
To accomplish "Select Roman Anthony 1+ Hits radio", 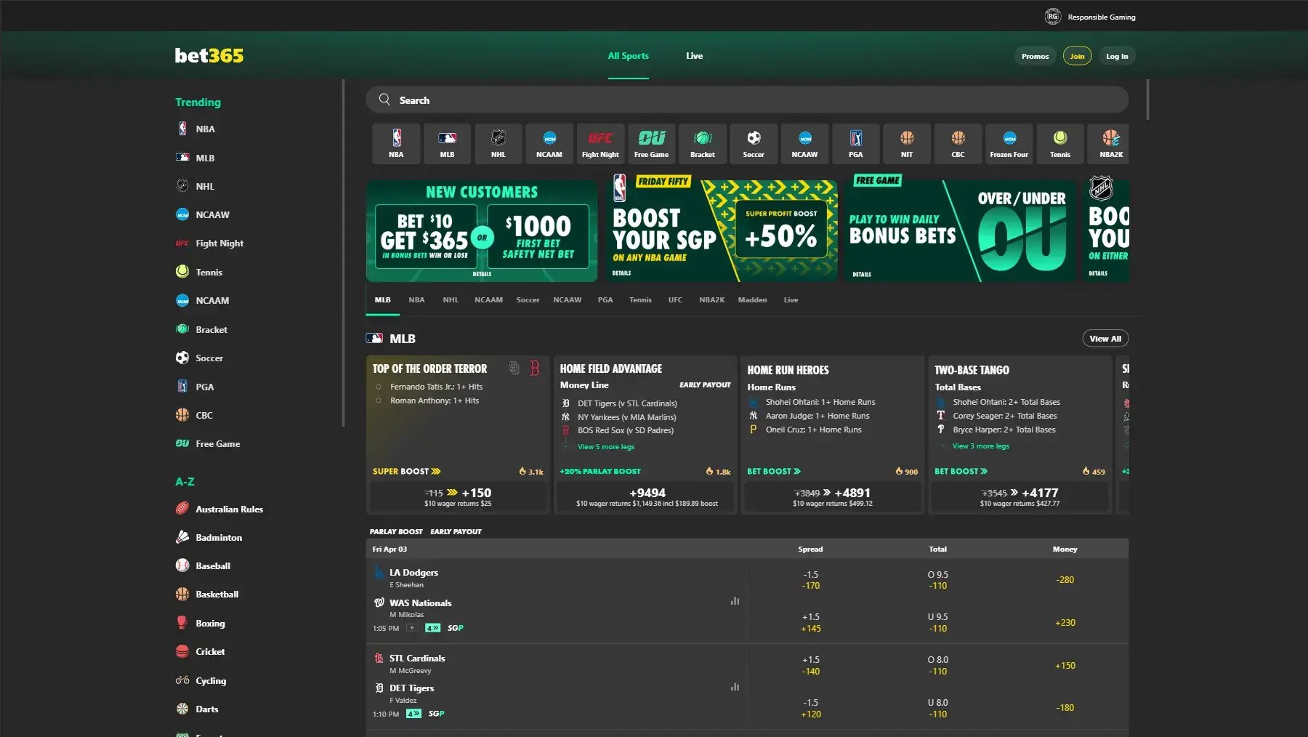I will pos(379,400).
